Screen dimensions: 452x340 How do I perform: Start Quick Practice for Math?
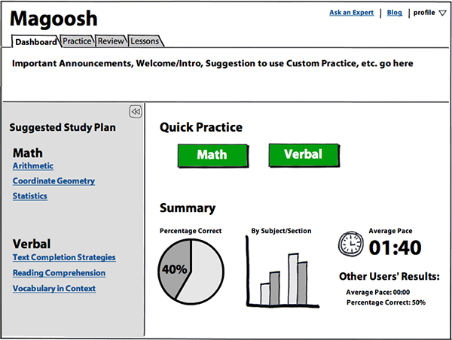(212, 156)
